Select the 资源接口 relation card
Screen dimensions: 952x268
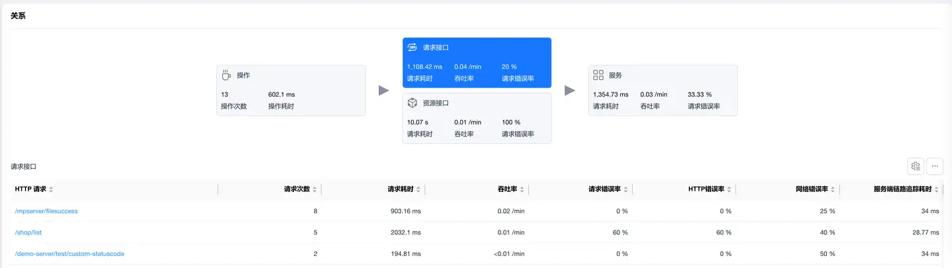pos(477,119)
